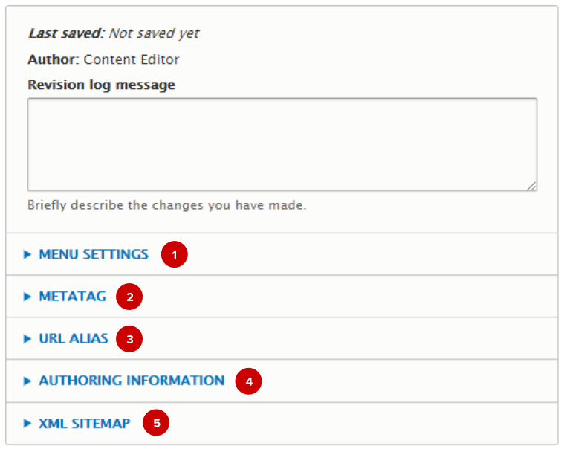Focus the Revision log message text area
The image size is (564, 449).
coord(282,144)
